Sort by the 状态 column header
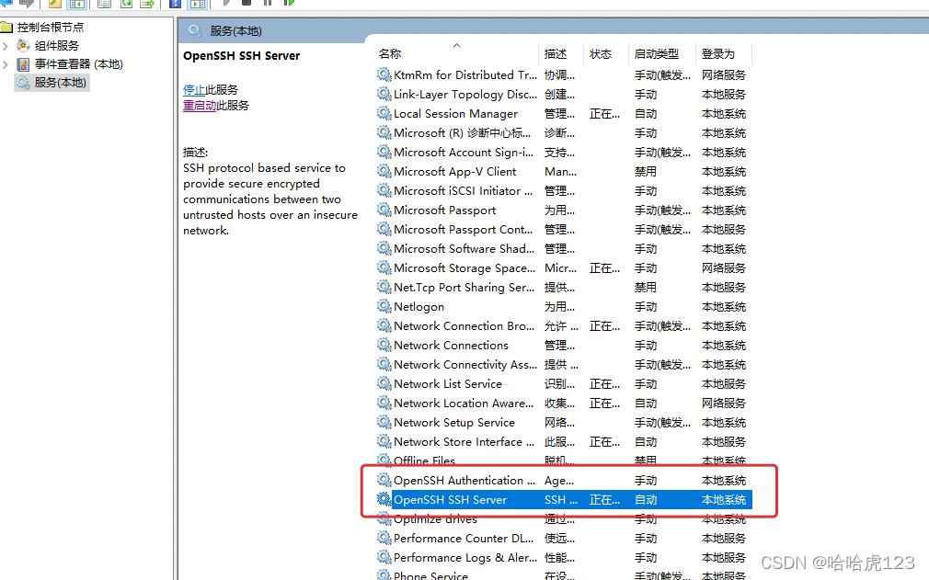Screen dimensions: 929x580 (x=601, y=54)
